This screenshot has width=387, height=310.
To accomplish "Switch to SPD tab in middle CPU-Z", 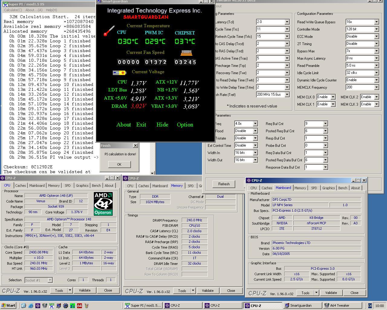I will [190, 186].
